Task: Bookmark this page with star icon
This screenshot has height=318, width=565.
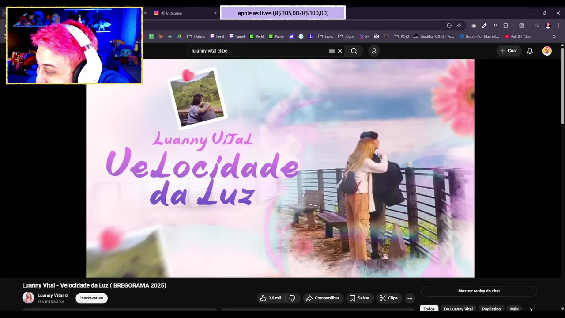Action: coord(459,26)
